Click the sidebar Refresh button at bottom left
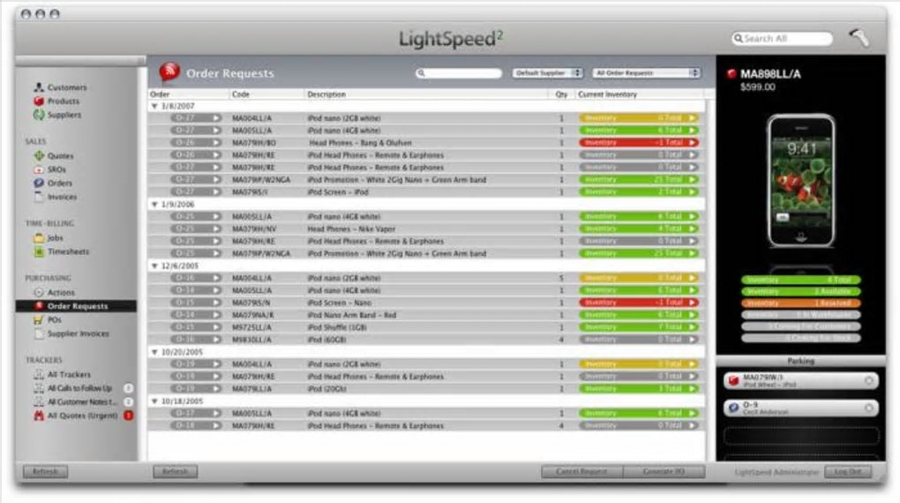Viewport: 900px width, 503px height. tap(45, 471)
